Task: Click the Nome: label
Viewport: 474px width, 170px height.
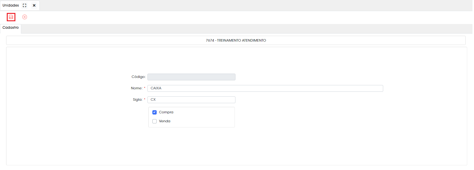Action: pos(137,88)
